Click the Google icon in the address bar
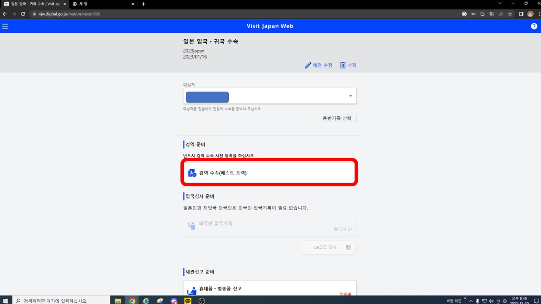Image resolution: width=541 pixels, height=304 pixels. point(464,14)
